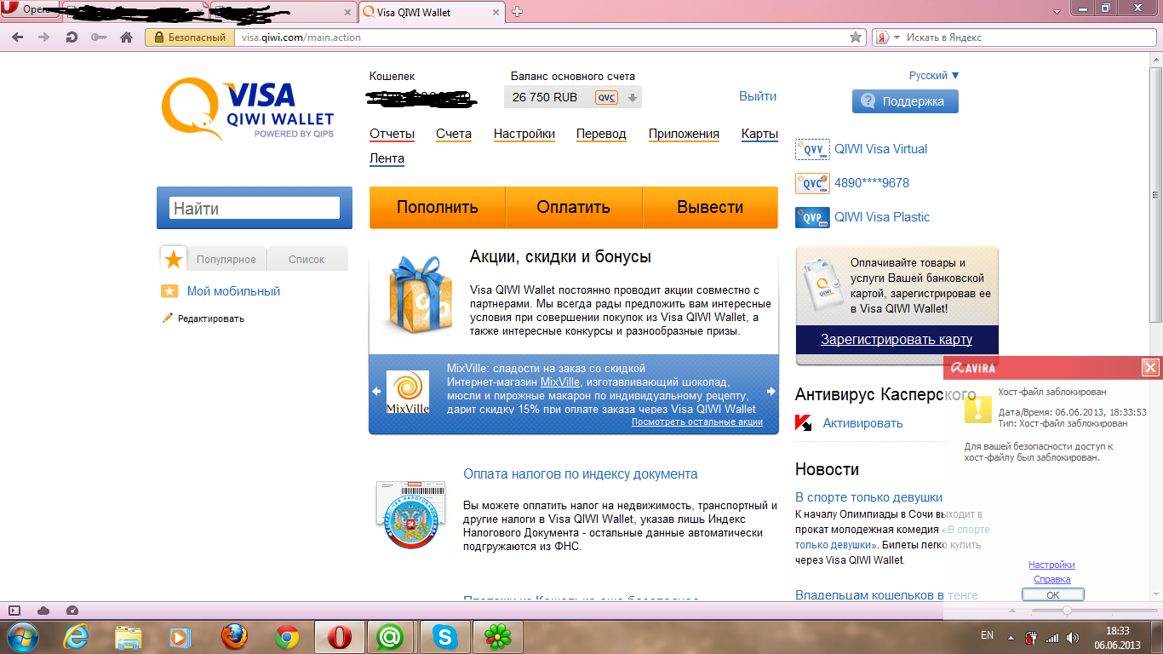The image size is (1163, 654).
Task: Click the Поддержка support button
Action: click(905, 101)
